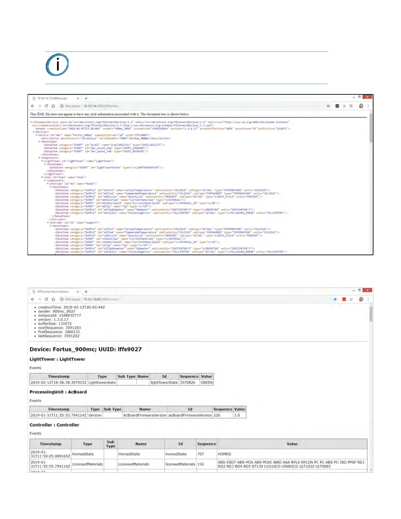Click the lightTowerState Id cell
Viewport: 401px width, 519px height.
[x=164, y=383]
